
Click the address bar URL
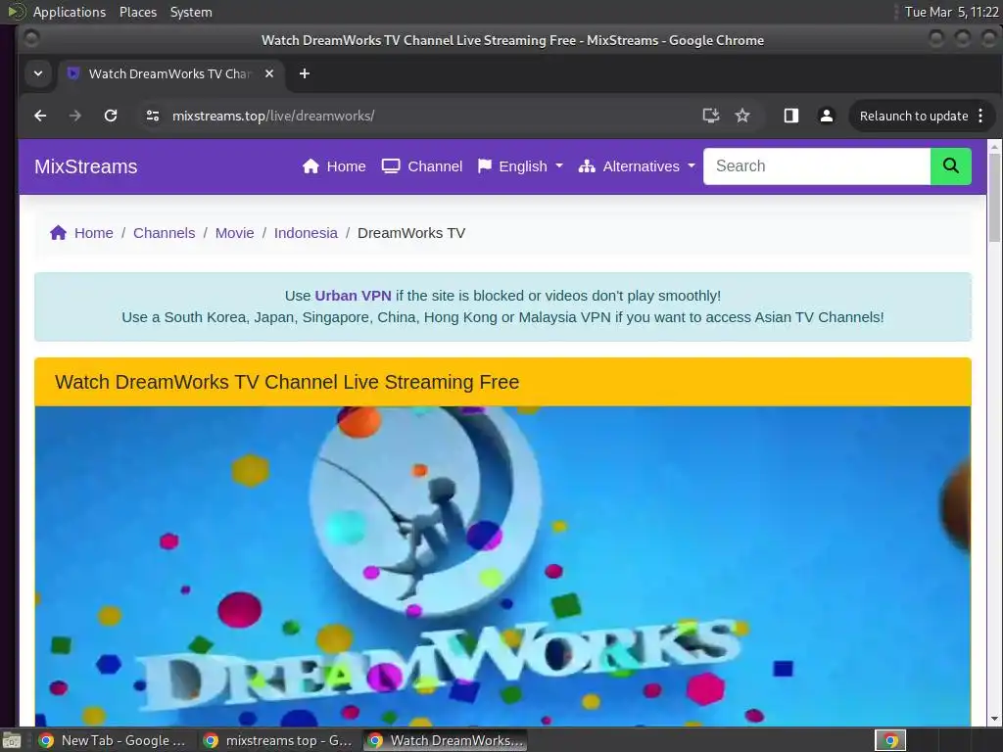(273, 116)
